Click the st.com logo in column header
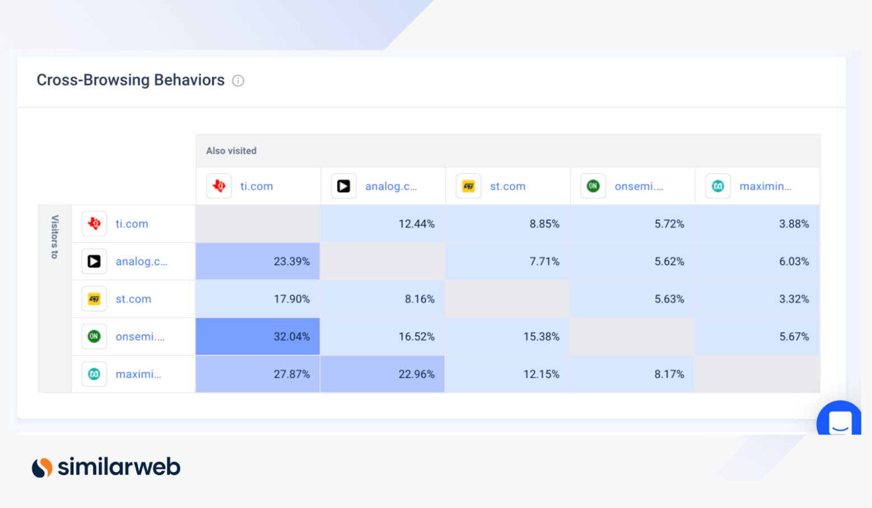This screenshot has height=508, width=872. [x=469, y=186]
